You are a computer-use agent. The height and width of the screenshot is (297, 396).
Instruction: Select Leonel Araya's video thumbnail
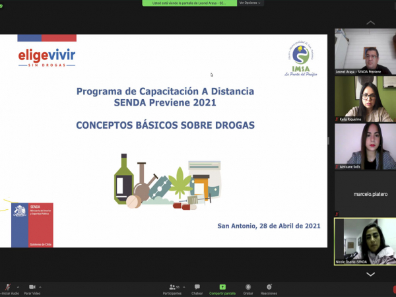pos(365,50)
